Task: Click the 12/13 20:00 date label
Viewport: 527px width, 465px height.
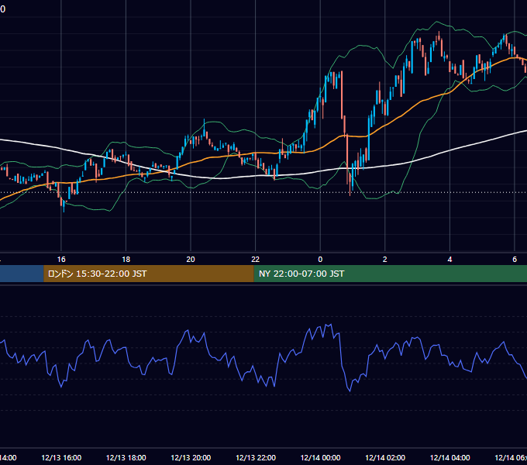Action: (191, 458)
